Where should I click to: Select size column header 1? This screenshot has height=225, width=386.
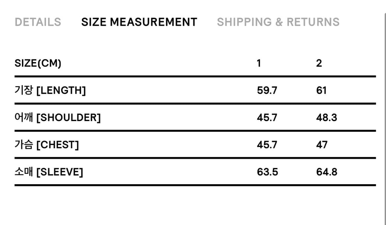(x=259, y=63)
